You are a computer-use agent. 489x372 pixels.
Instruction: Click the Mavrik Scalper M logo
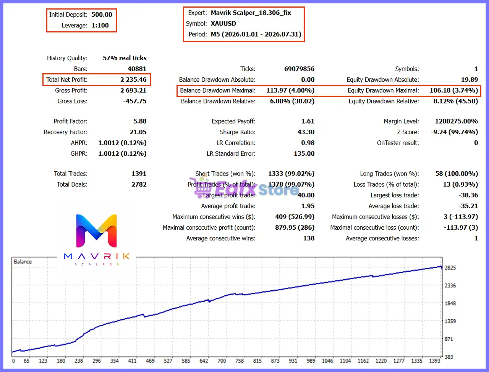click(96, 230)
